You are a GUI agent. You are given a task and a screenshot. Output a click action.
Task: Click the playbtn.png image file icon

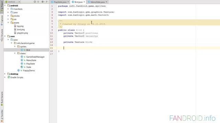[15, 33]
